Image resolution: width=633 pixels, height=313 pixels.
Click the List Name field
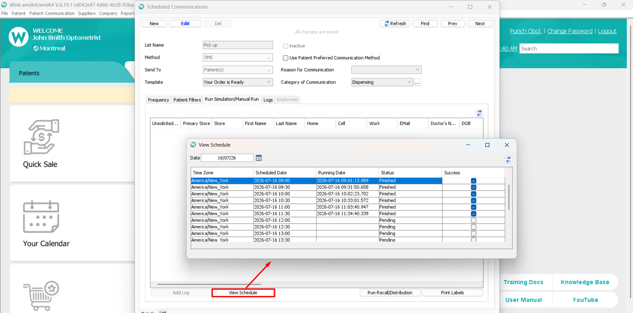pyautogui.click(x=238, y=45)
